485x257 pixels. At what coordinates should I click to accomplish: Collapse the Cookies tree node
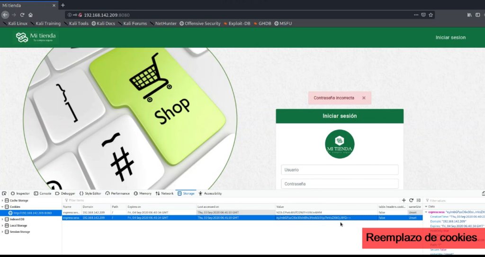pyautogui.click(x=2, y=206)
